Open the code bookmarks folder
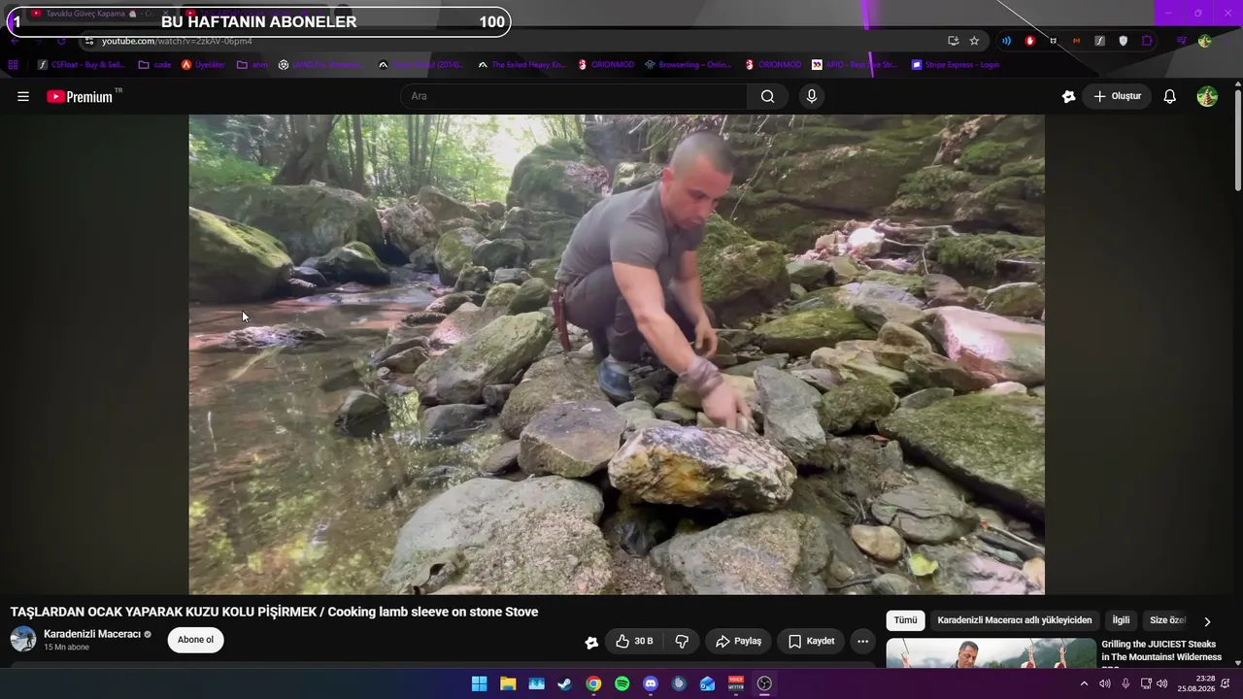The width and height of the screenshot is (1243, 699). (x=155, y=65)
